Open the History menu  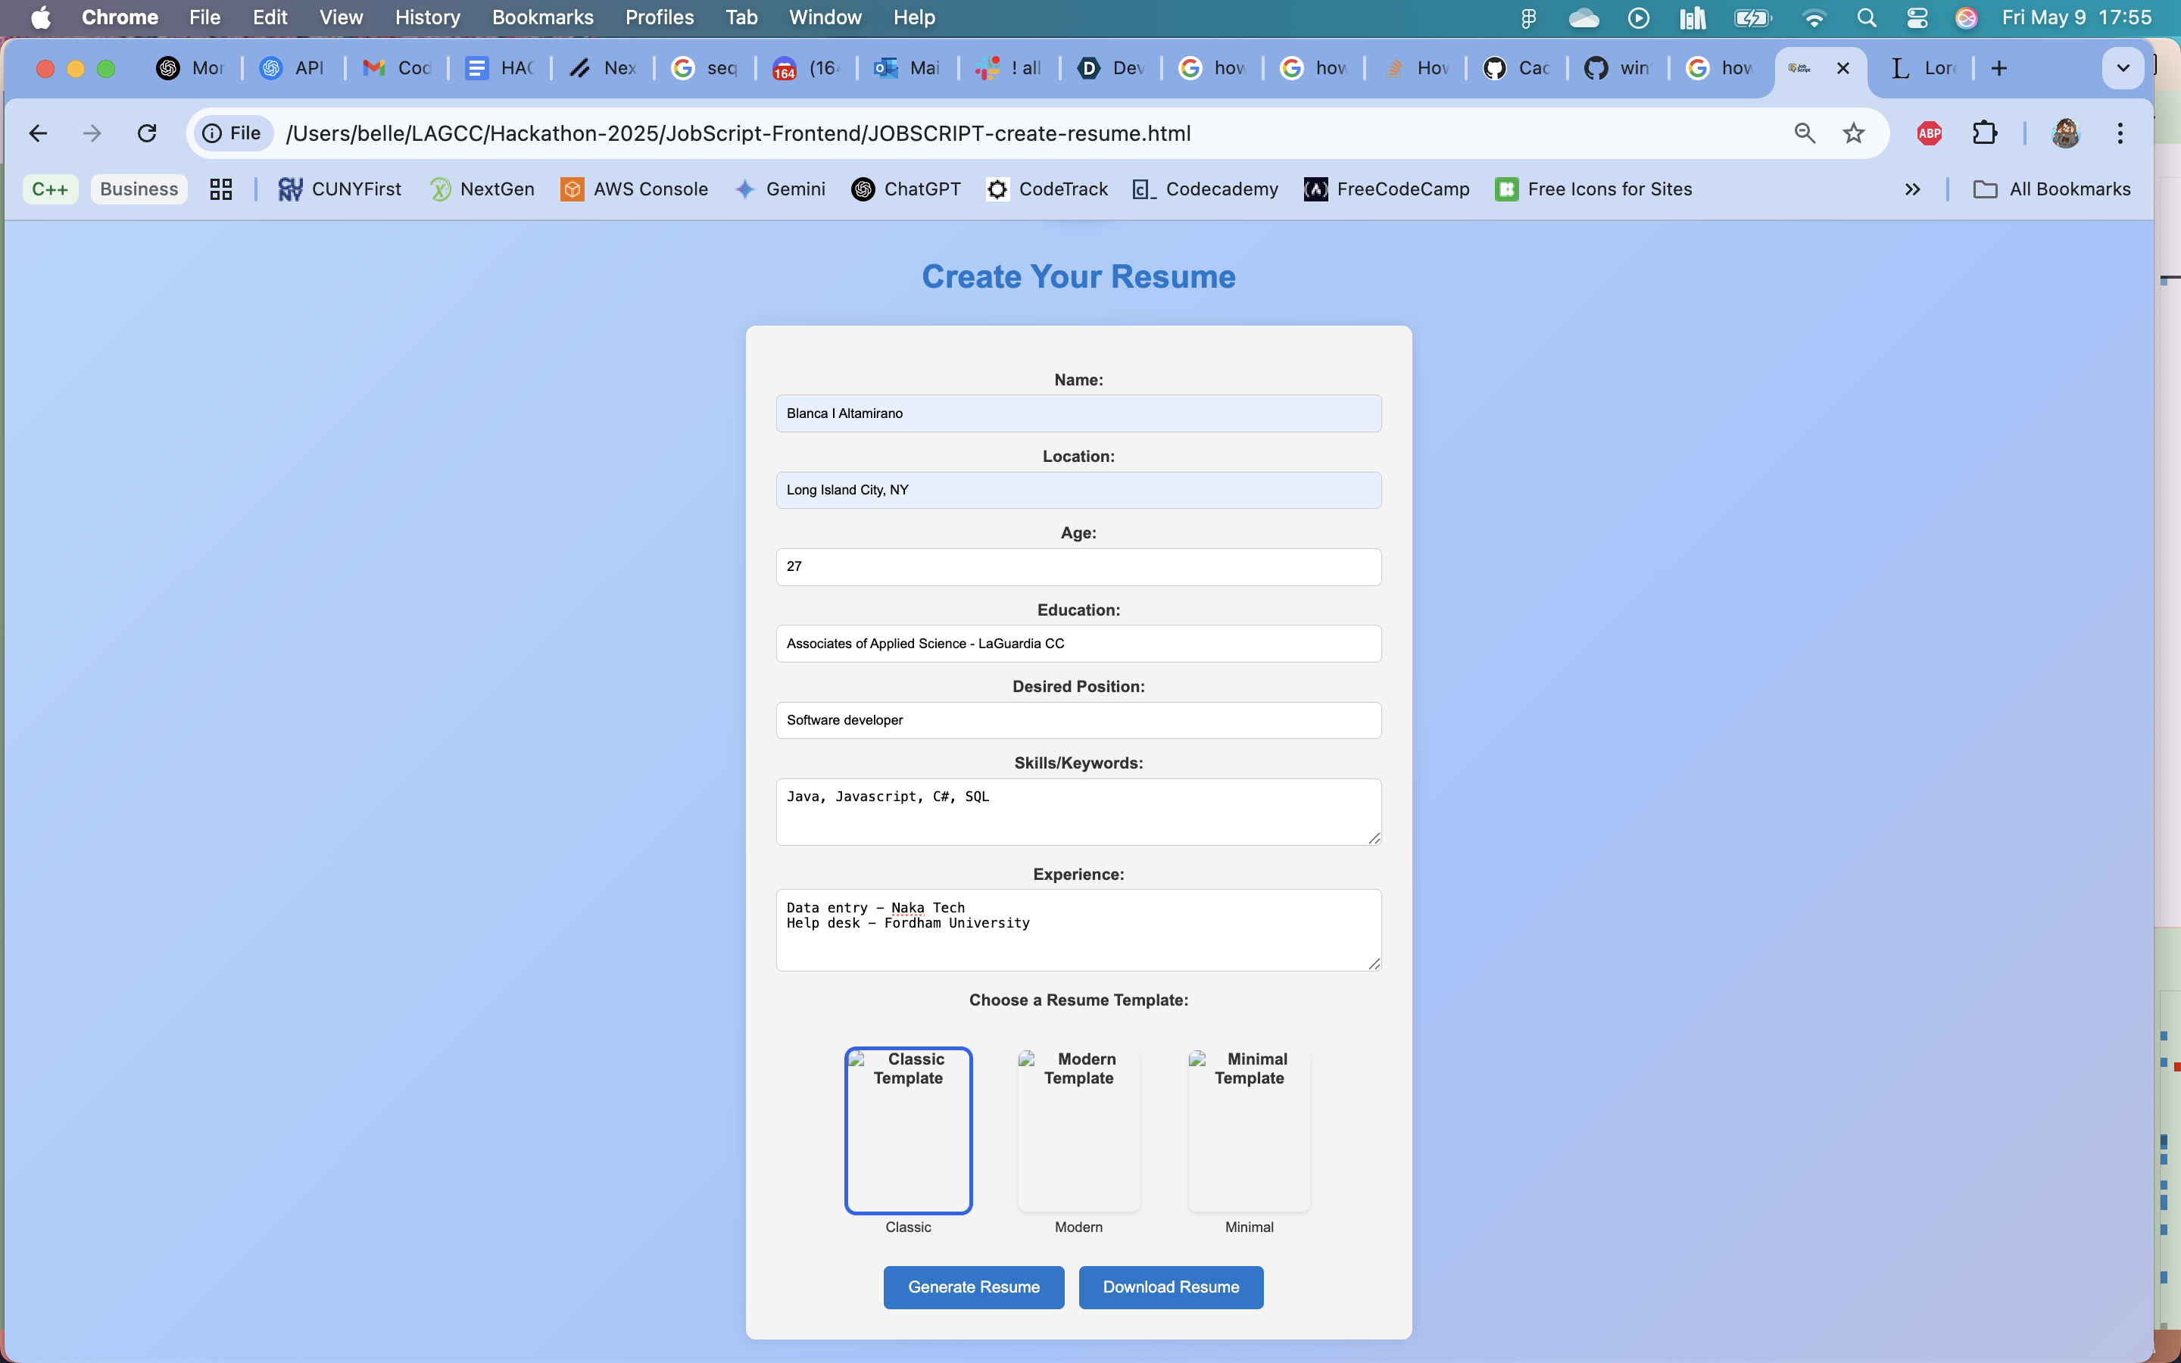point(427,17)
